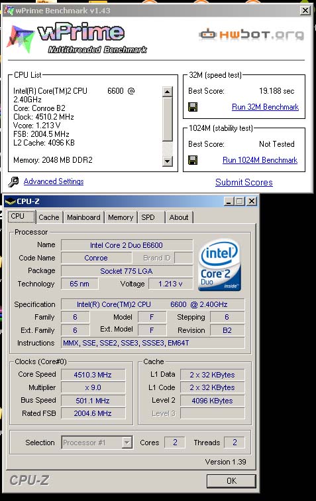This screenshot has width=316, height=501.
Task: Click the Specification field in CPU-Z
Action: [x=152, y=304]
